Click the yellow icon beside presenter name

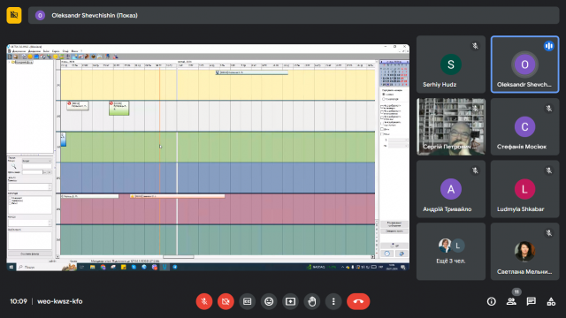(14, 15)
